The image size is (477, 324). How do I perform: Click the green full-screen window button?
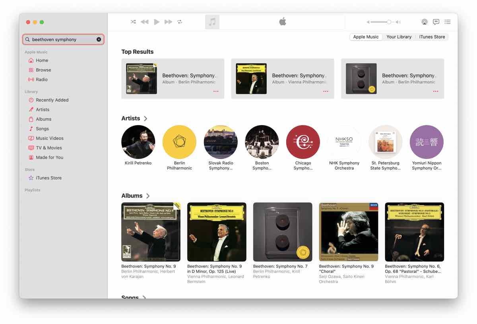point(42,22)
